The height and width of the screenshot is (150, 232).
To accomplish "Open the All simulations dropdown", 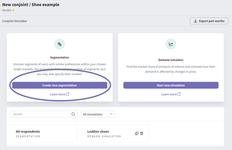I will click(98, 114).
